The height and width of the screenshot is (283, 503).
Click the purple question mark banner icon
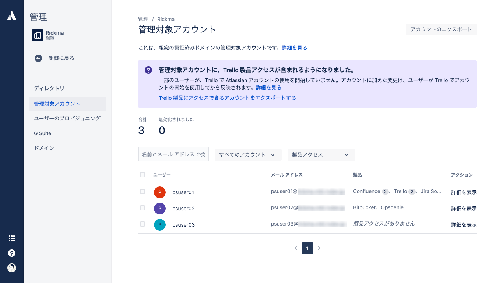click(148, 70)
